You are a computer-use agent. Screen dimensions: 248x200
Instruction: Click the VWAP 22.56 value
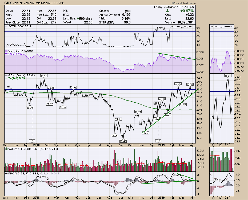(88, 22)
